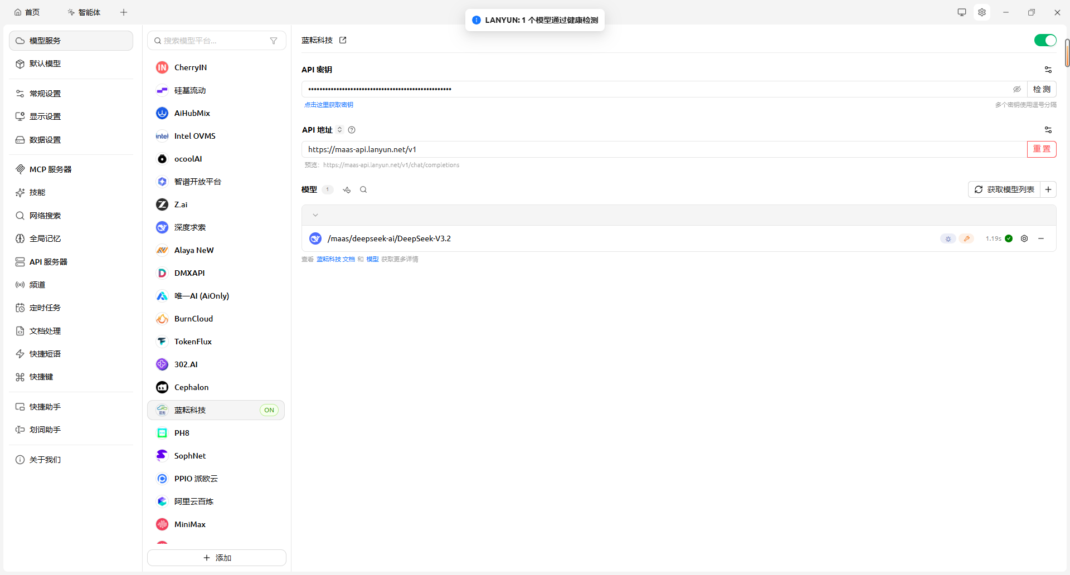Reveal the API key with the eye icon
The image size is (1070, 575).
tap(1017, 89)
